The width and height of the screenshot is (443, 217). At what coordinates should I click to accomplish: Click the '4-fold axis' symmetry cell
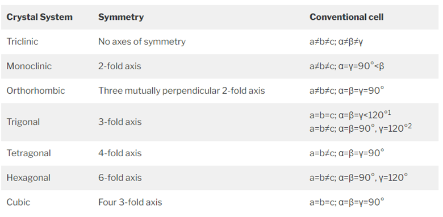(120, 153)
